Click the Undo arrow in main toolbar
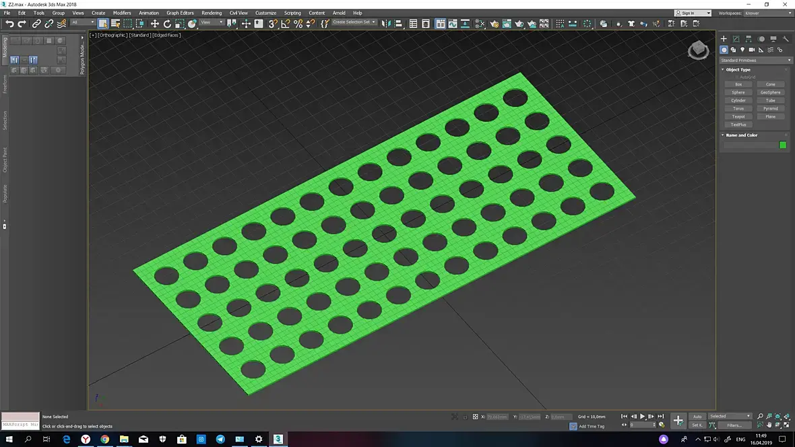The image size is (795, 447). pos(9,24)
